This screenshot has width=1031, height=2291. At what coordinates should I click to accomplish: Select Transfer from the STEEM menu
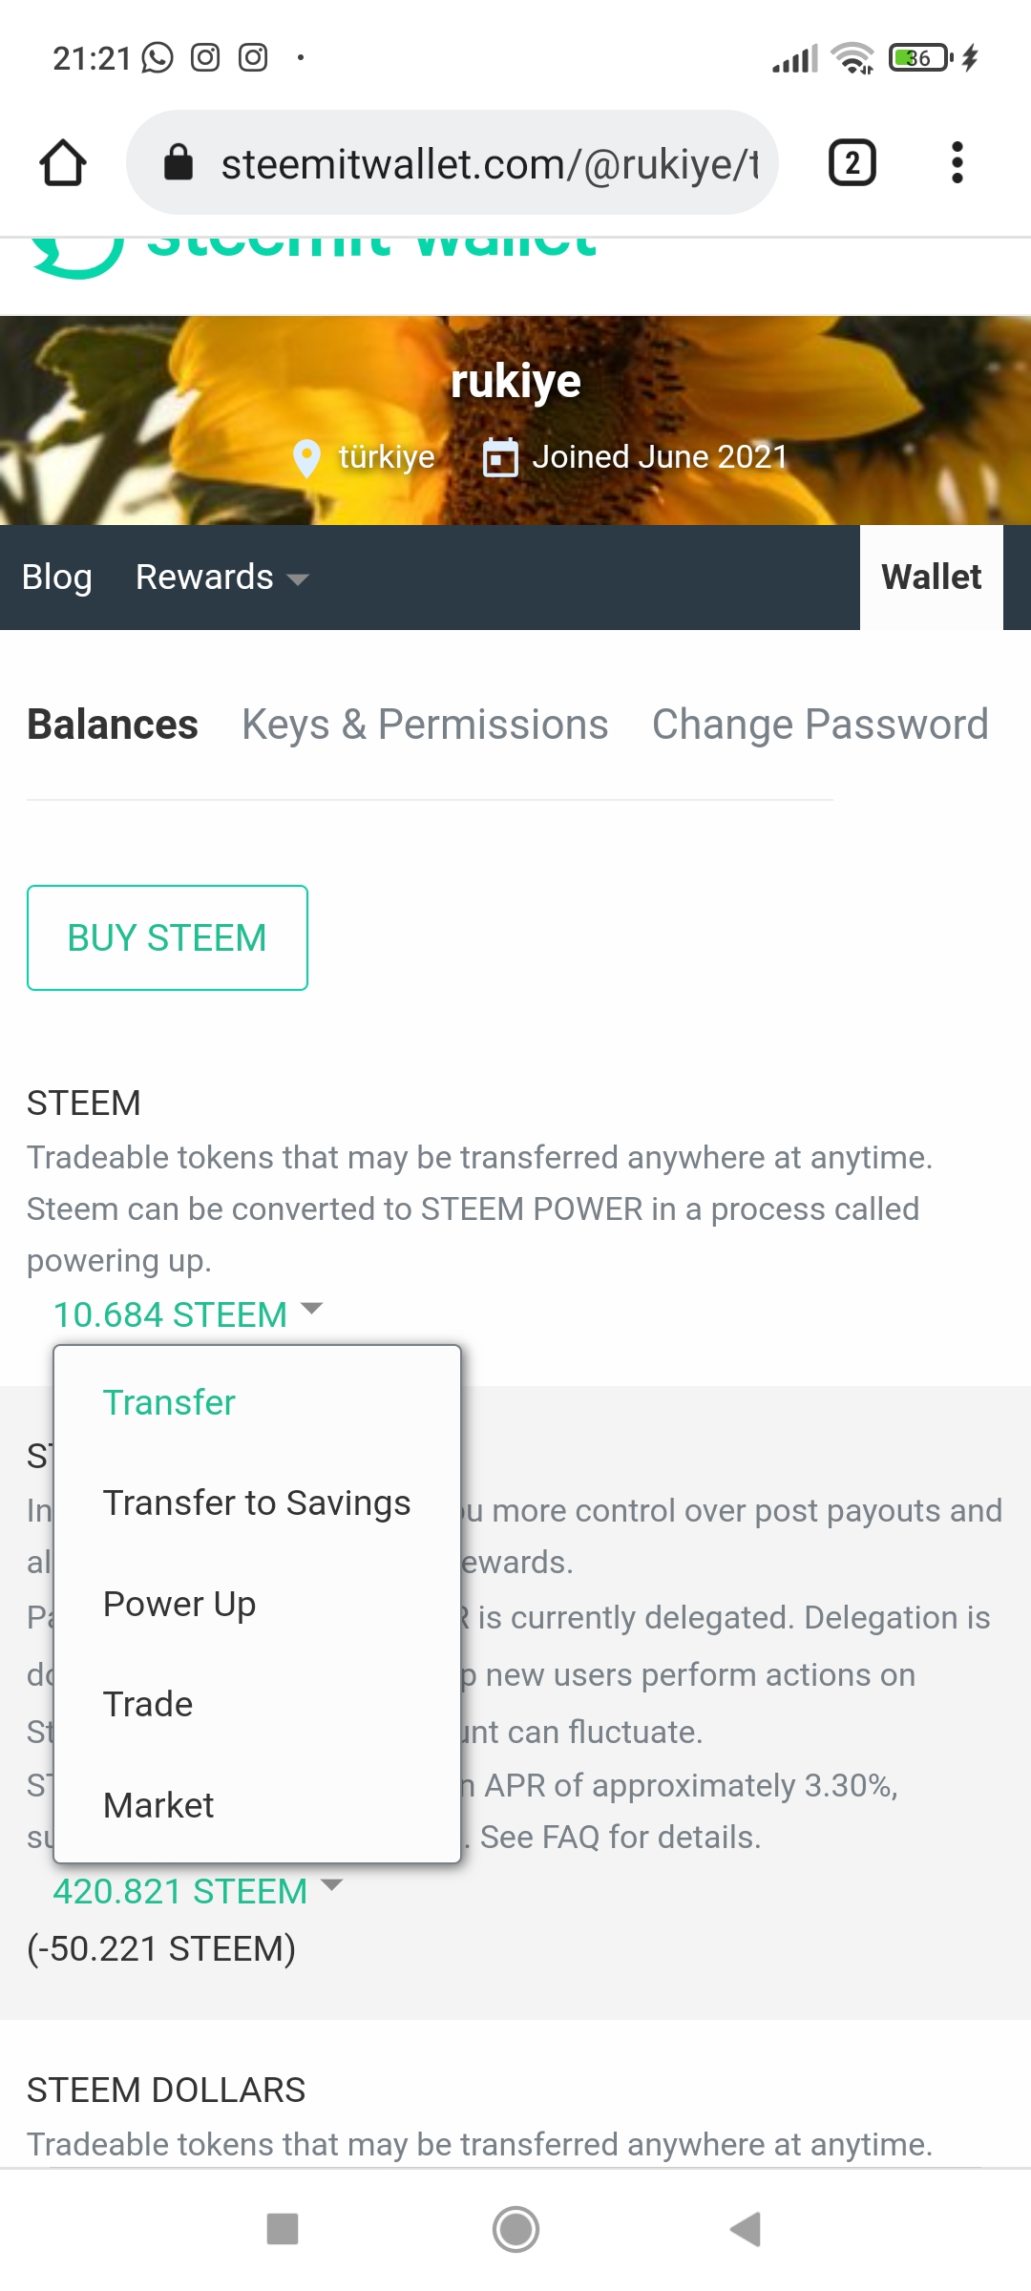(x=169, y=1402)
